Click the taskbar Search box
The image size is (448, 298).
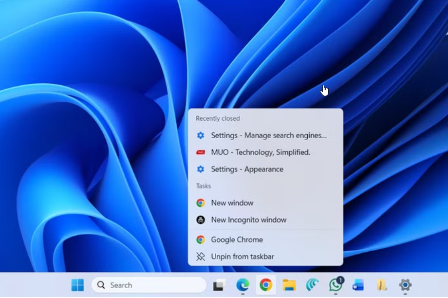point(149,285)
